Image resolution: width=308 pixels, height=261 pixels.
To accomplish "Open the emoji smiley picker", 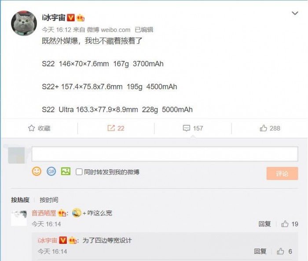I will 37,172.
